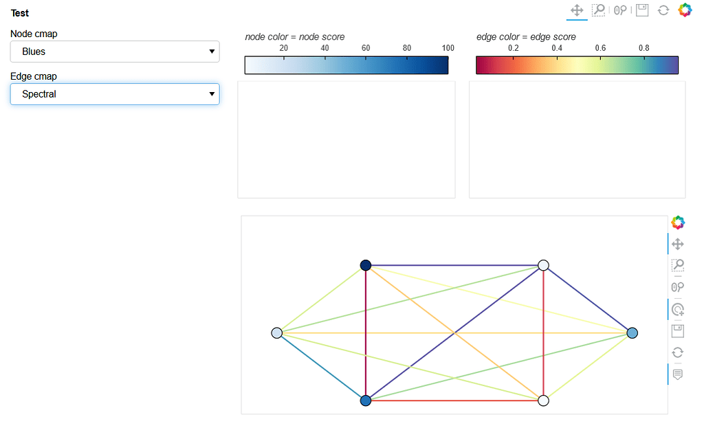Select the Pan tool in the top toolbar
This screenshot has width=704, height=428.
tap(576, 10)
